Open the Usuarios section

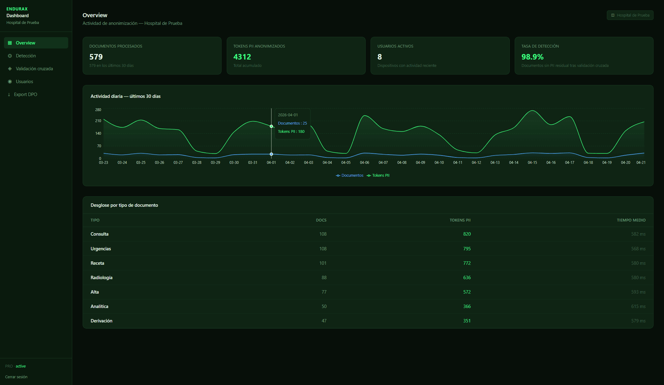[24, 81]
